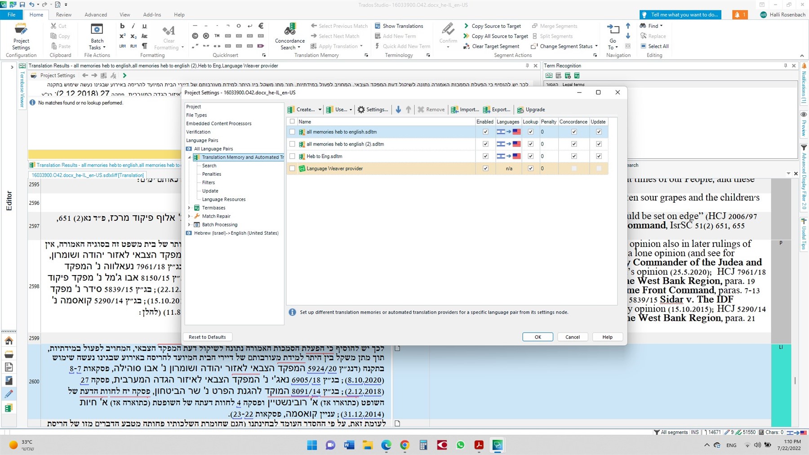Toggle Enabled for Language Weaver provider
809x455 pixels.
[x=485, y=168]
